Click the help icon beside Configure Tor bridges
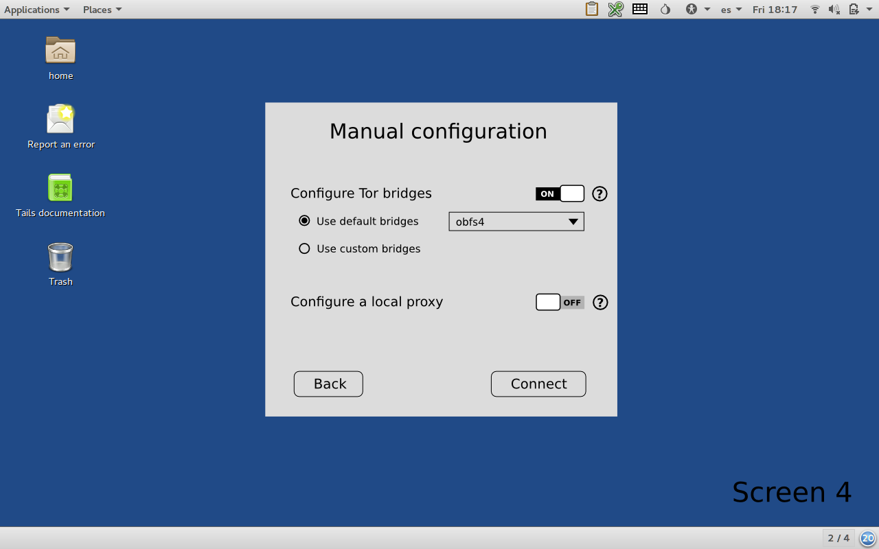The image size is (879, 549). (600, 194)
